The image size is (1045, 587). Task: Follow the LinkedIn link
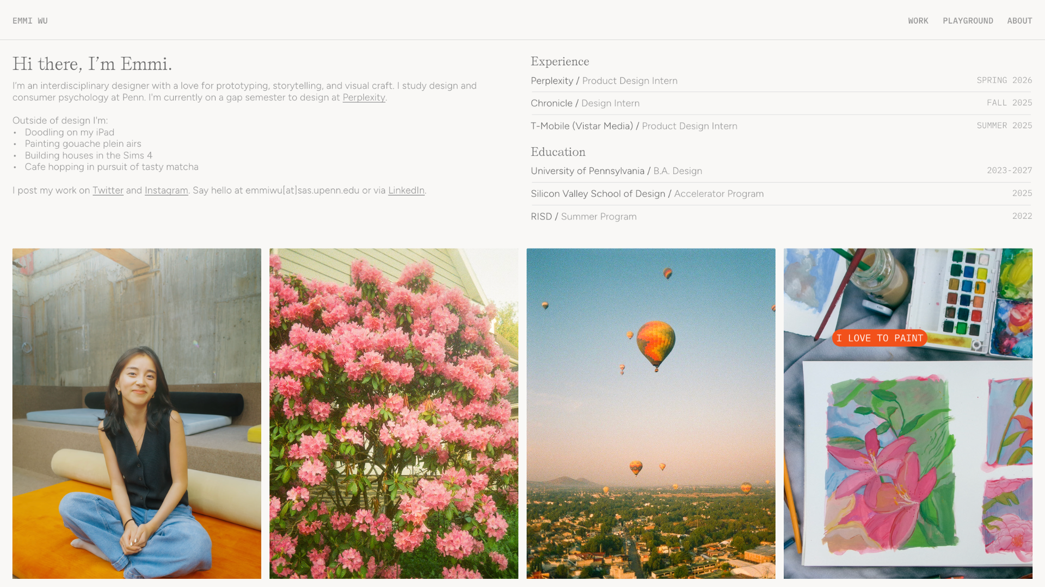point(406,191)
